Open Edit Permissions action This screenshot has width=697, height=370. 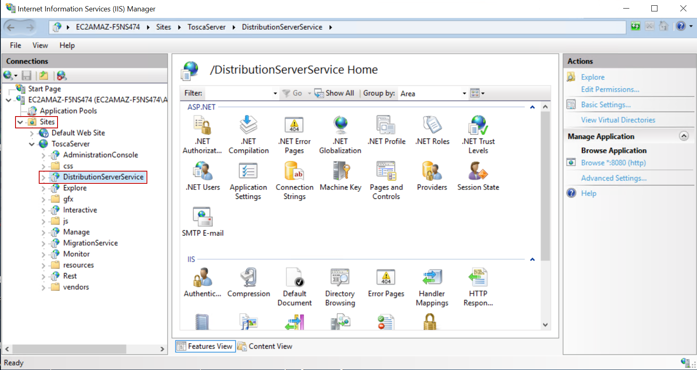tap(610, 89)
